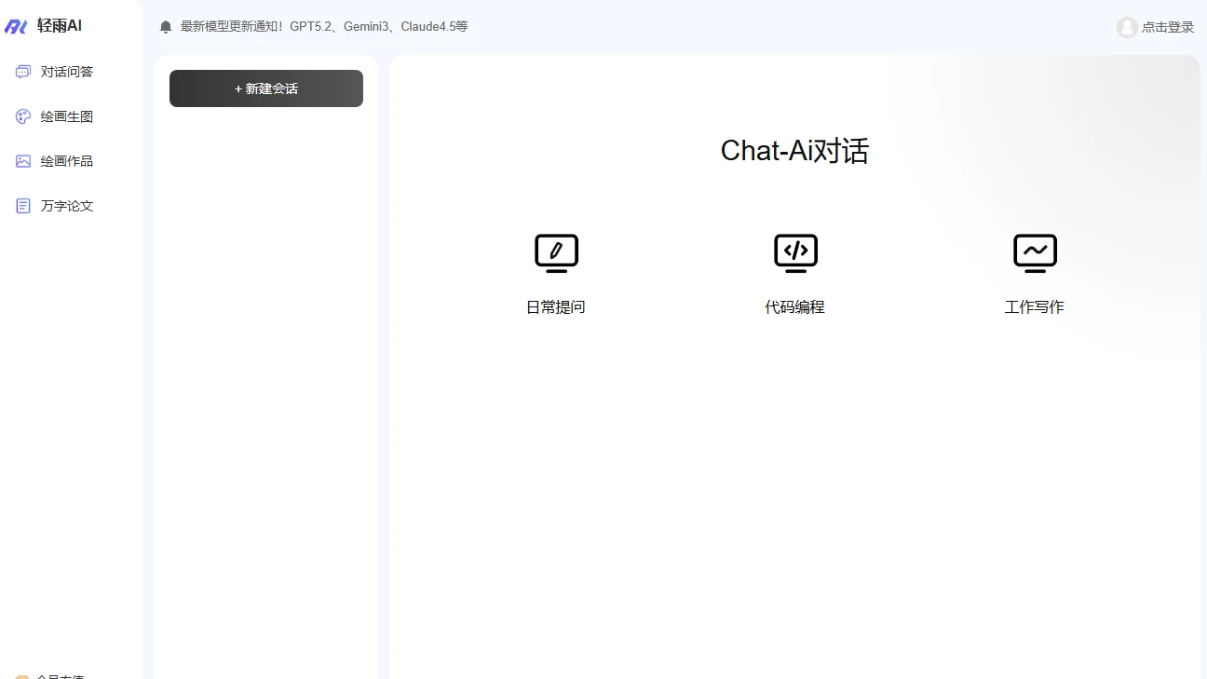The width and height of the screenshot is (1207, 679).
Task: Click the document icon beside 万字论文
Action: pos(23,206)
